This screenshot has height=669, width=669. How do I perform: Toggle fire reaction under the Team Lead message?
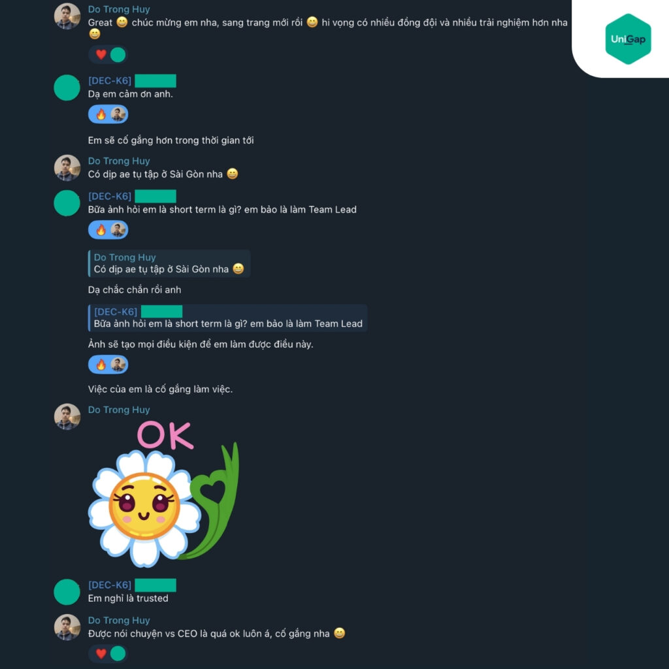click(x=101, y=230)
